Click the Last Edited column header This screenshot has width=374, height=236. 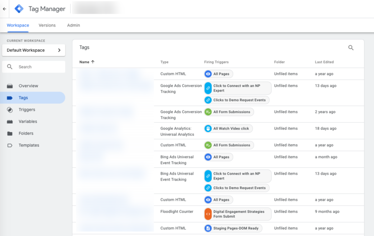pos(324,62)
